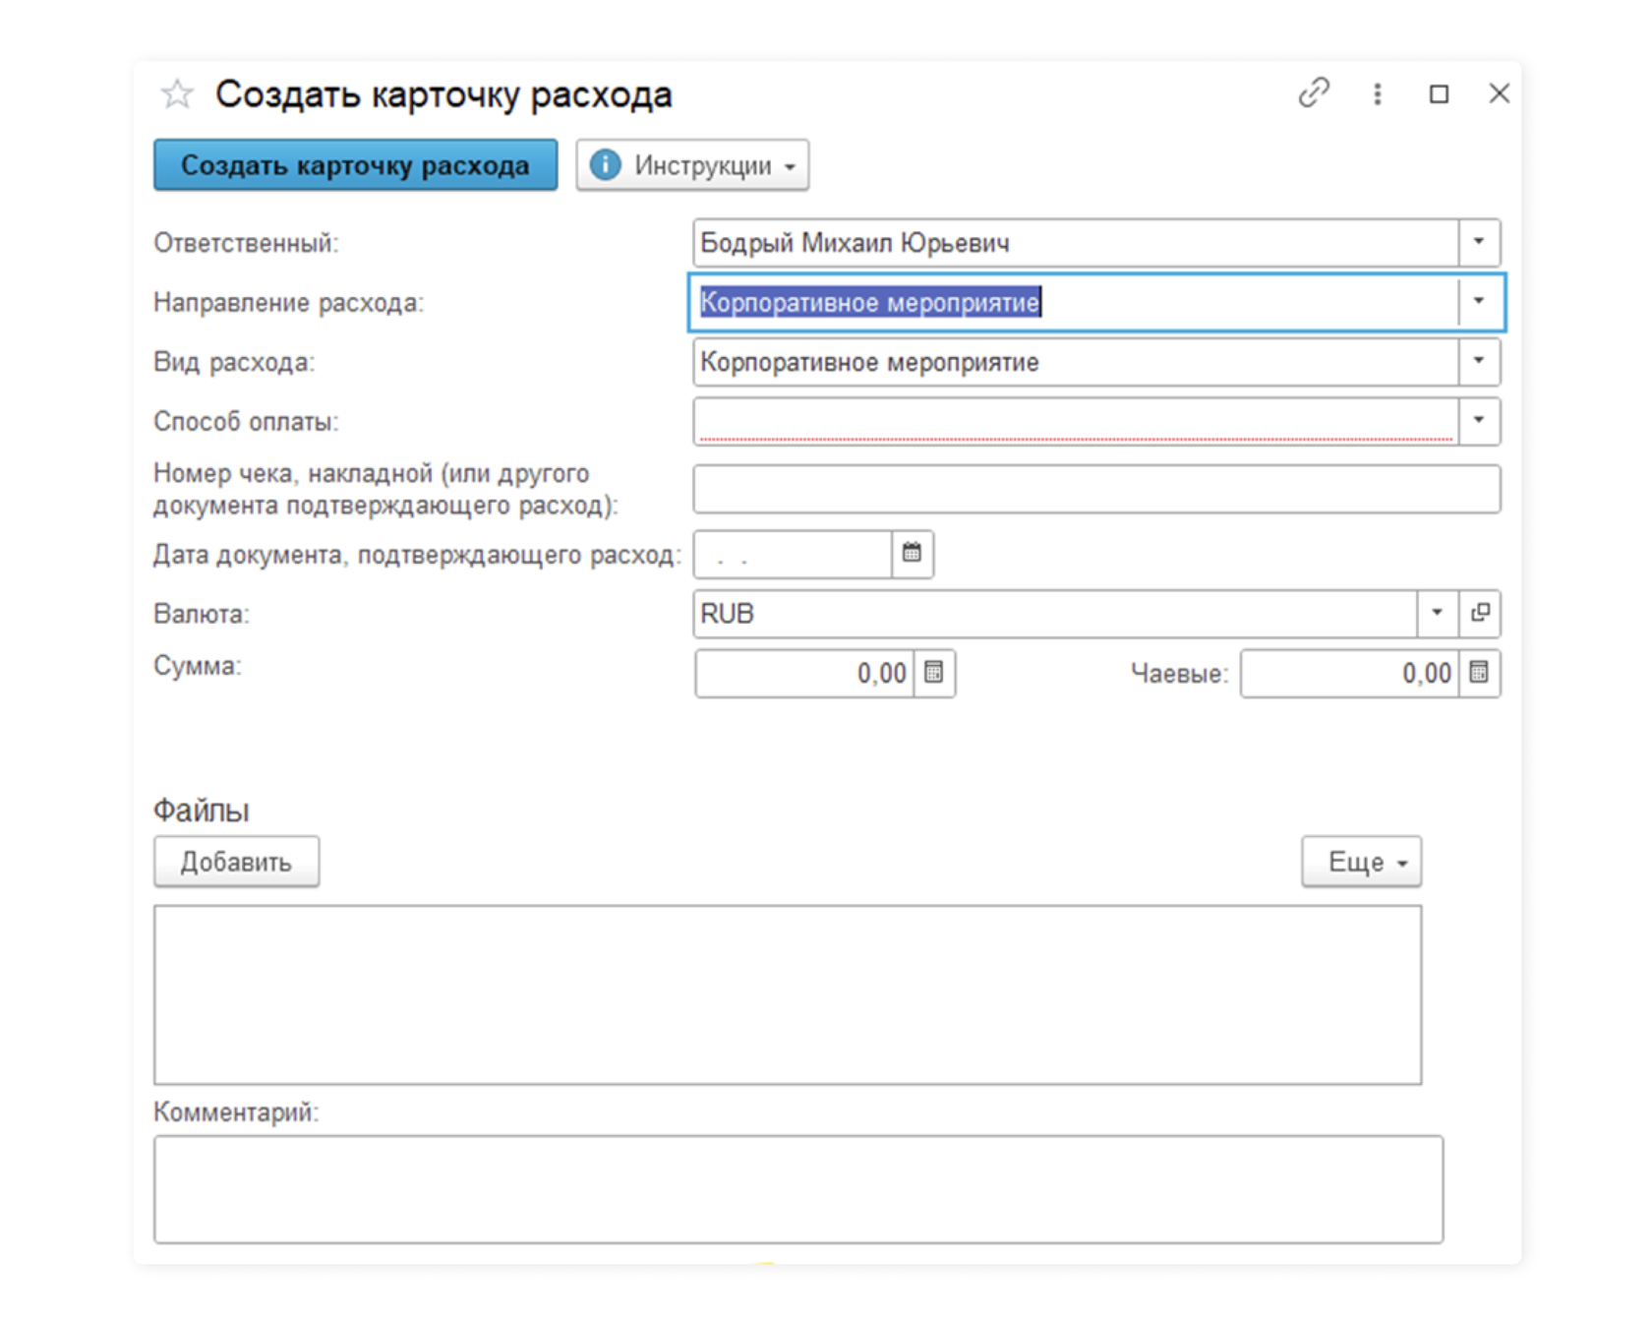1652x1322 pixels.
Task: Expand the Валюта dropdown list
Action: (x=1438, y=614)
